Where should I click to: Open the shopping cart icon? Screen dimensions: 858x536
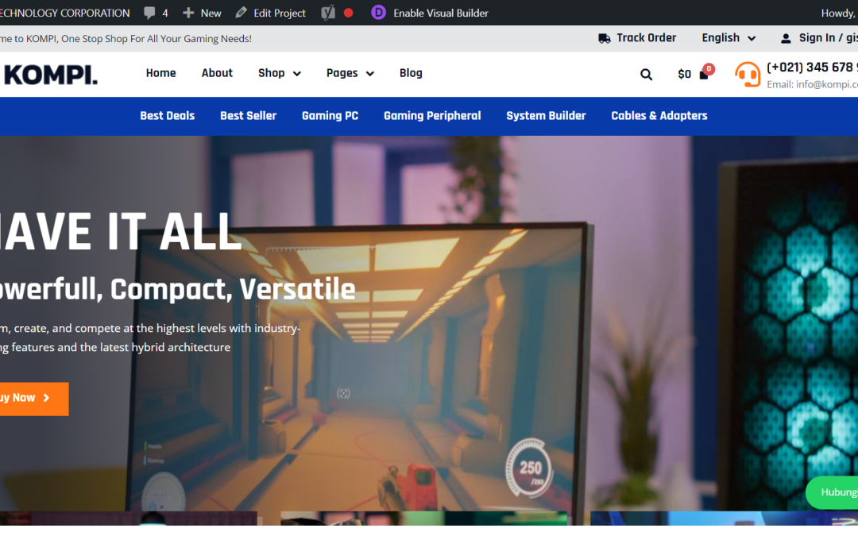point(704,74)
